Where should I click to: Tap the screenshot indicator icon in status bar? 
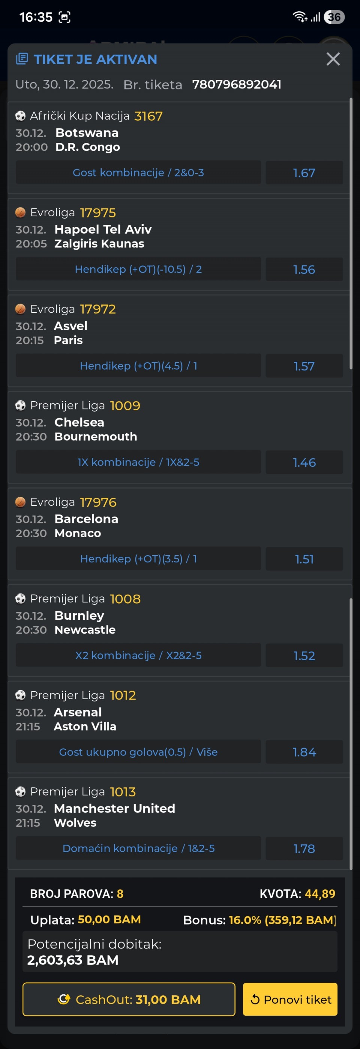pos(65,17)
